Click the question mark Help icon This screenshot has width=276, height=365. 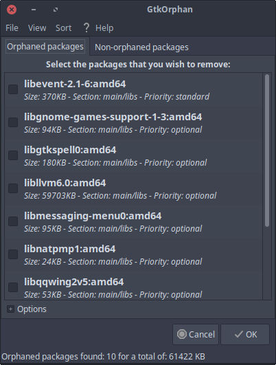87,27
